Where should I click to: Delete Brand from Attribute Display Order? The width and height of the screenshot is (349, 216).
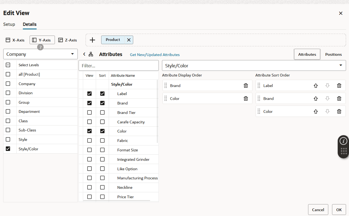246,85
